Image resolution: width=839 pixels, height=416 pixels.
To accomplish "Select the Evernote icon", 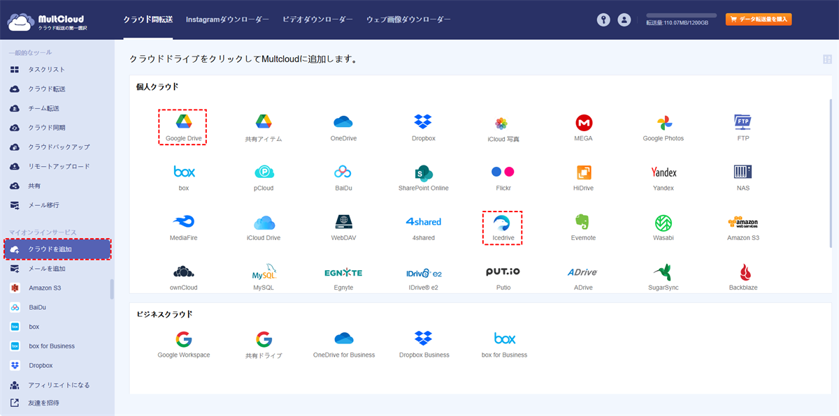I will [583, 228].
